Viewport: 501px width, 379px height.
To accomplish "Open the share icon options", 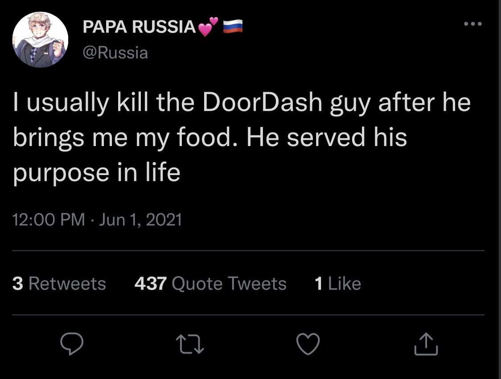I will pyautogui.click(x=426, y=344).
